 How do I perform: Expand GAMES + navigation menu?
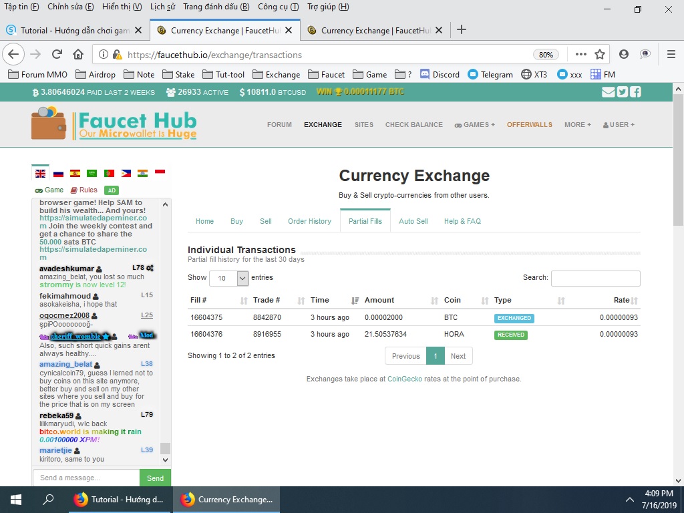[x=475, y=125]
